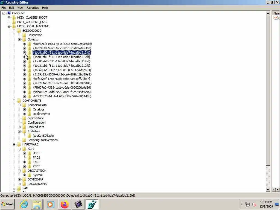This screenshot has width=280, height=210.
Task: Click the Name column header
Action: coord(276,13)
